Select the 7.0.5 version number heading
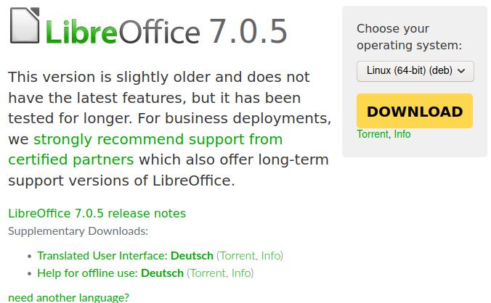Viewport: 491px width, 303px height. tap(248, 31)
